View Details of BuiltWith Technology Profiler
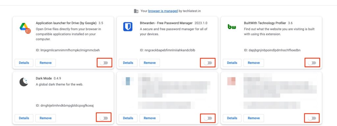This screenshot has width=337, height=126. click(x=232, y=63)
